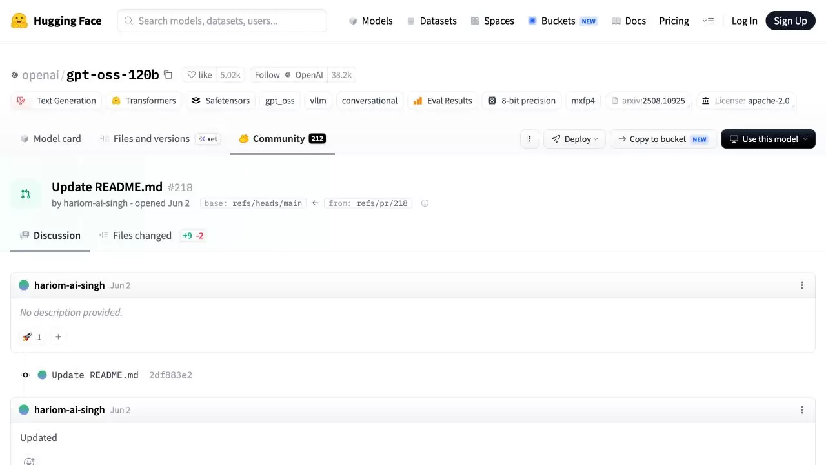Click the rocket reaction on first comment
The width and height of the screenshot is (826, 465).
32,336
